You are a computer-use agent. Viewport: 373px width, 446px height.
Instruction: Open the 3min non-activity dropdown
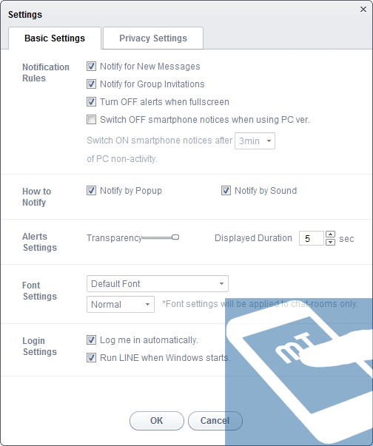point(255,141)
